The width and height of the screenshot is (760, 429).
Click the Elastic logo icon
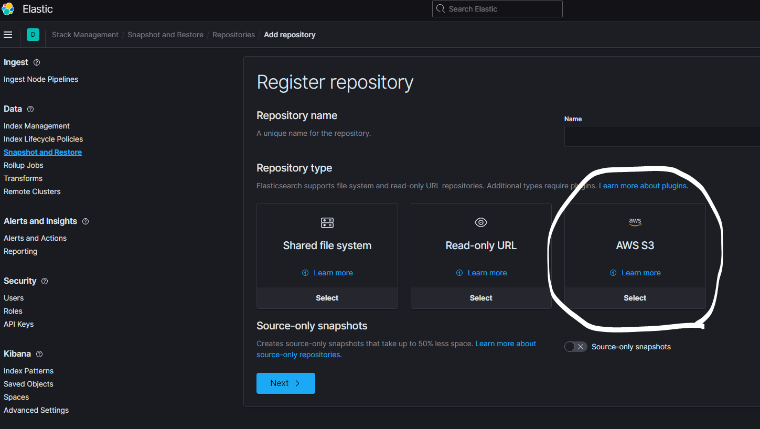tap(8, 9)
